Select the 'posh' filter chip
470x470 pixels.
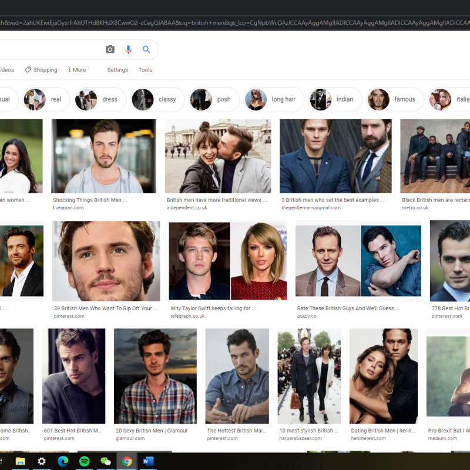(214, 100)
